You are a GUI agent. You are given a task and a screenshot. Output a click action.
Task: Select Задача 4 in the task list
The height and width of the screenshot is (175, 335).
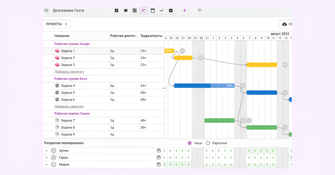[x=68, y=86]
